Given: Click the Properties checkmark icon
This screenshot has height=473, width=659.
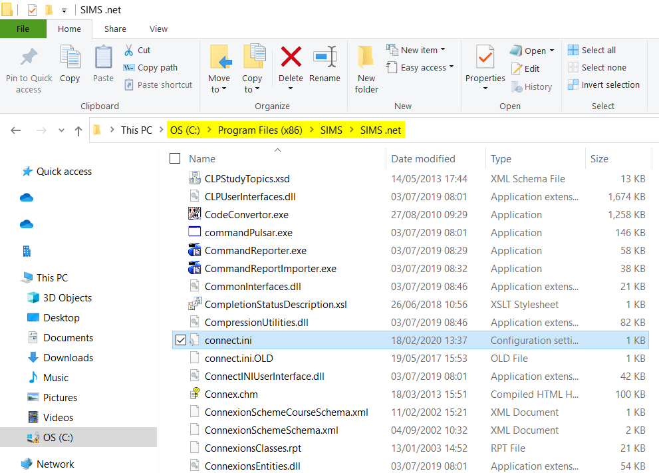Looking at the screenshot, I should pos(485,57).
